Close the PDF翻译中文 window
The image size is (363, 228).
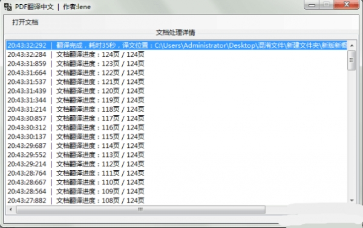pyautogui.click(x=346, y=5)
